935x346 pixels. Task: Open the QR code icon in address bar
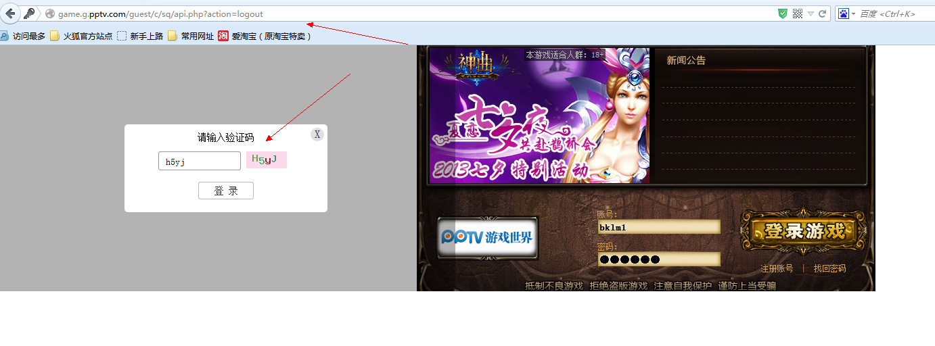tap(798, 14)
